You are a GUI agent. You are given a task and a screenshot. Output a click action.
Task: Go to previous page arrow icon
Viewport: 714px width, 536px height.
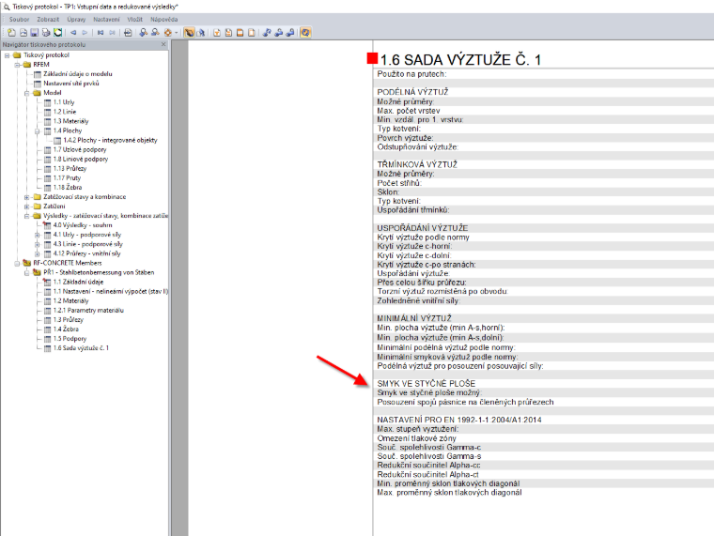click(73, 32)
